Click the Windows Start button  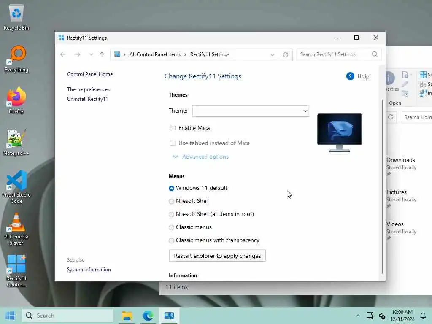tap(10, 316)
